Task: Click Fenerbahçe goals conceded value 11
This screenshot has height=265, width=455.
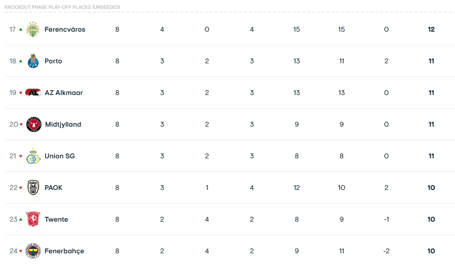Action: pos(341,251)
